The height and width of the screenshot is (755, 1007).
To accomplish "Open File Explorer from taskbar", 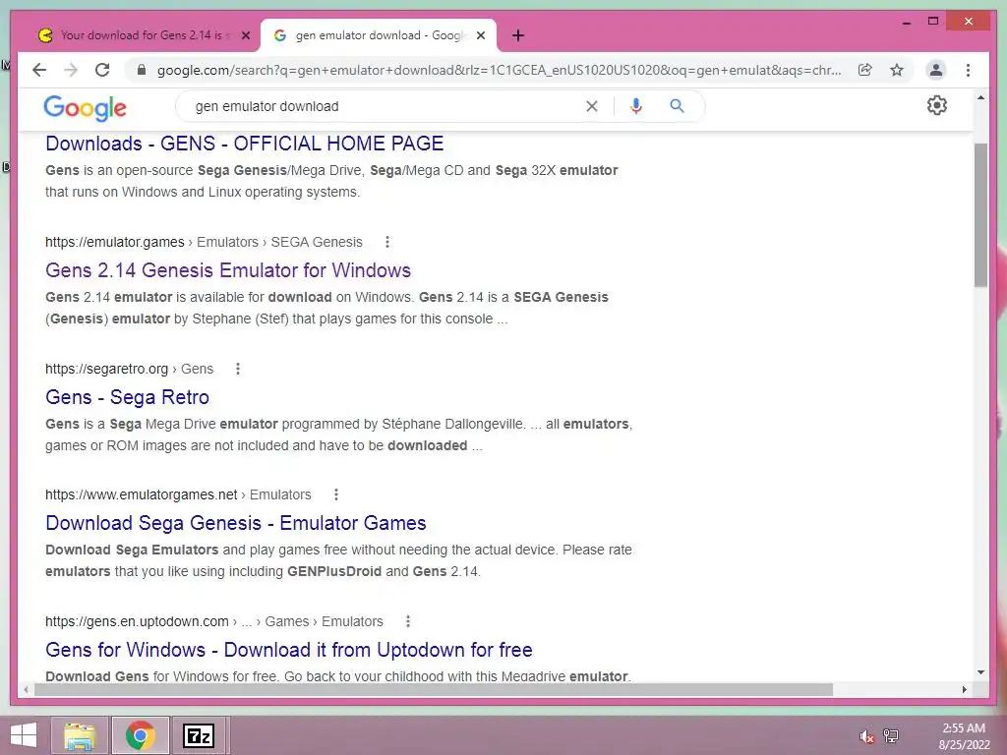I will [x=80, y=735].
